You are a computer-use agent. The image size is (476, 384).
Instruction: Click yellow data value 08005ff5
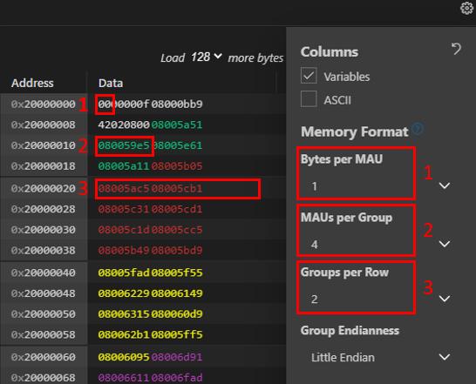click(177, 334)
